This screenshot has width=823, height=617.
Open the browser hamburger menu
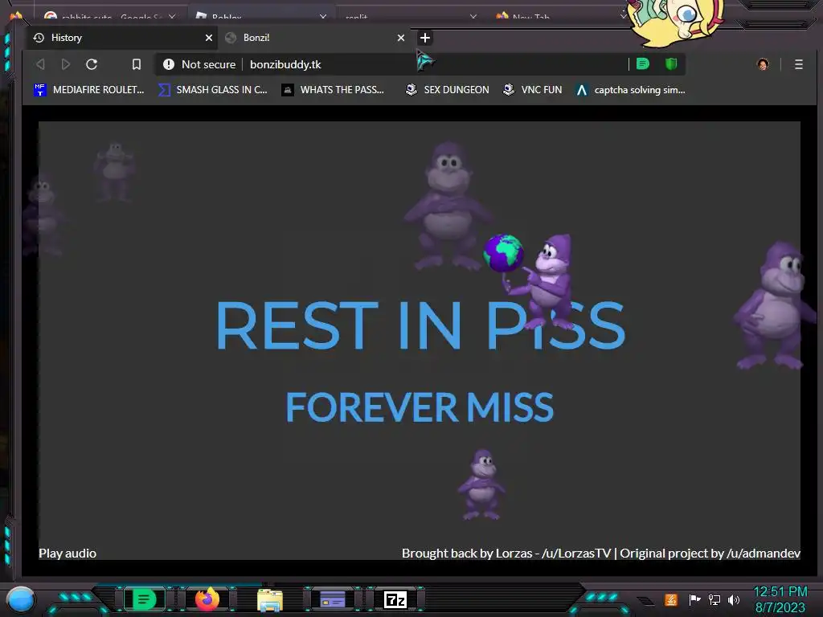[799, 64]
